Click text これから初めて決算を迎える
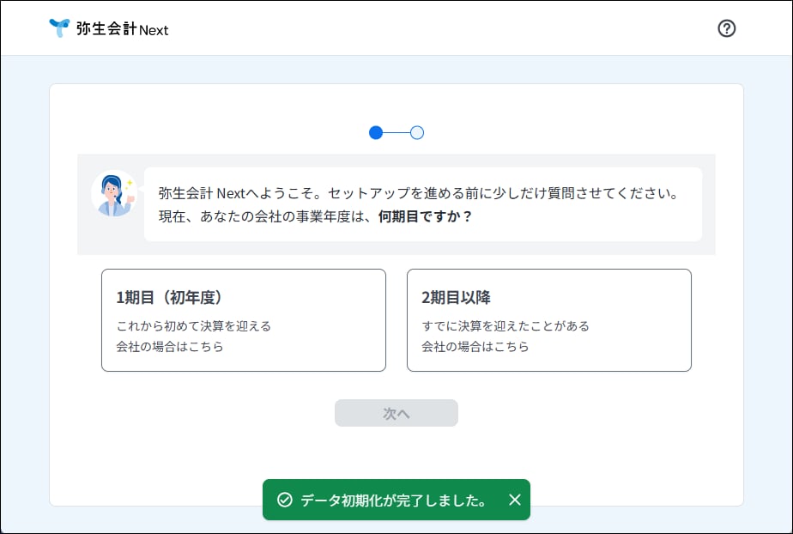The width and height of the screenshot is (793, 534). pos(194,325)
